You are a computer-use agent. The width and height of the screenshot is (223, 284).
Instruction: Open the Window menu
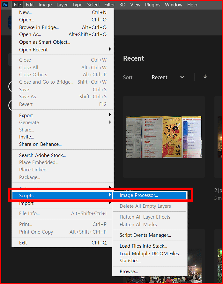(x=174, y=5)
